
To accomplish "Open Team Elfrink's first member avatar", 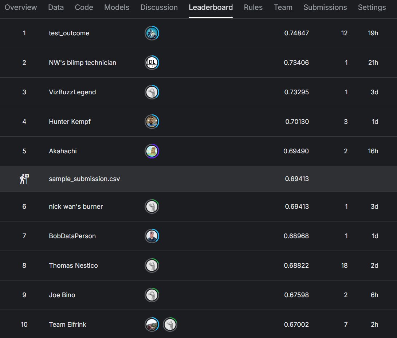I will click(x=152, y=324).
